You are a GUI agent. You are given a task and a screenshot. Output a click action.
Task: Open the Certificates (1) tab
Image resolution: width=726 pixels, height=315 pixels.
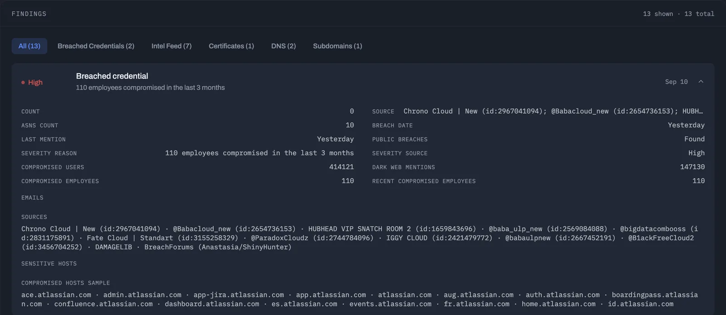pos(231,46)
